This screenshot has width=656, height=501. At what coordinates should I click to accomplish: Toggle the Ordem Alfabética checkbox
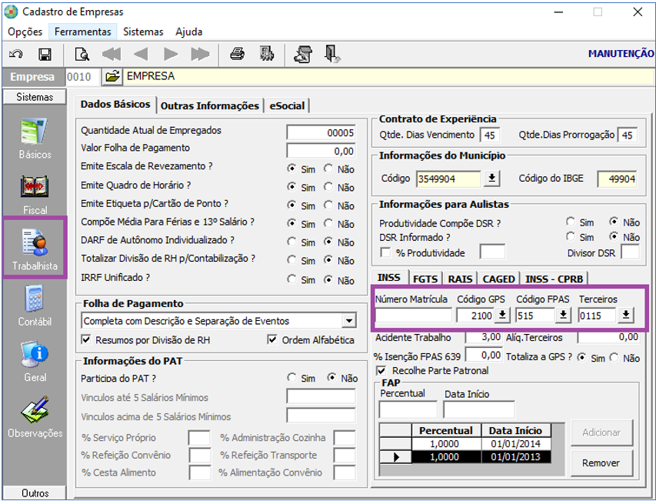(272, 340)
